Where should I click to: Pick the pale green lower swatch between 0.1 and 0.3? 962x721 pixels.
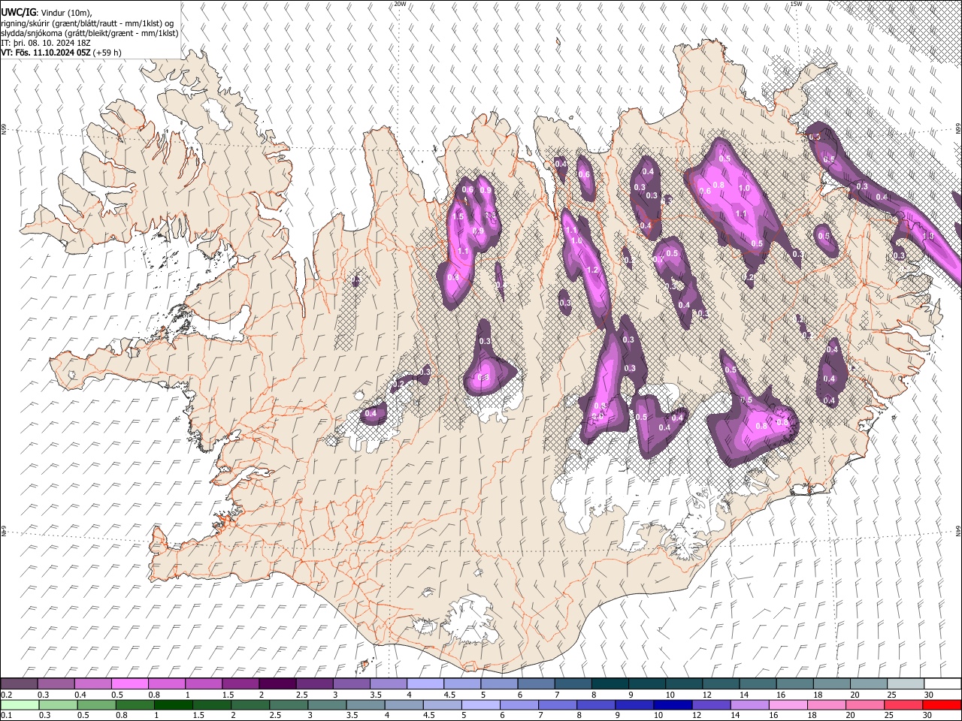click(19, 704)
